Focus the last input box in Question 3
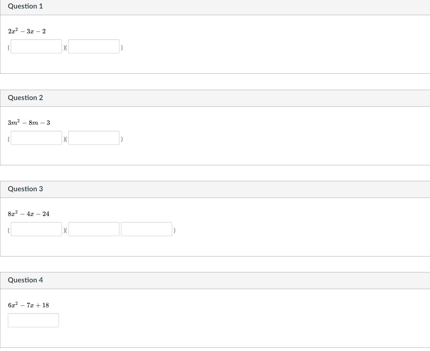The width and height of the screenshot is (430, 351). 147,229
